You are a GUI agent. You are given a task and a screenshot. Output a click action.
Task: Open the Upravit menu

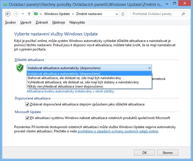pyautogui.click(x=26, y=22)
